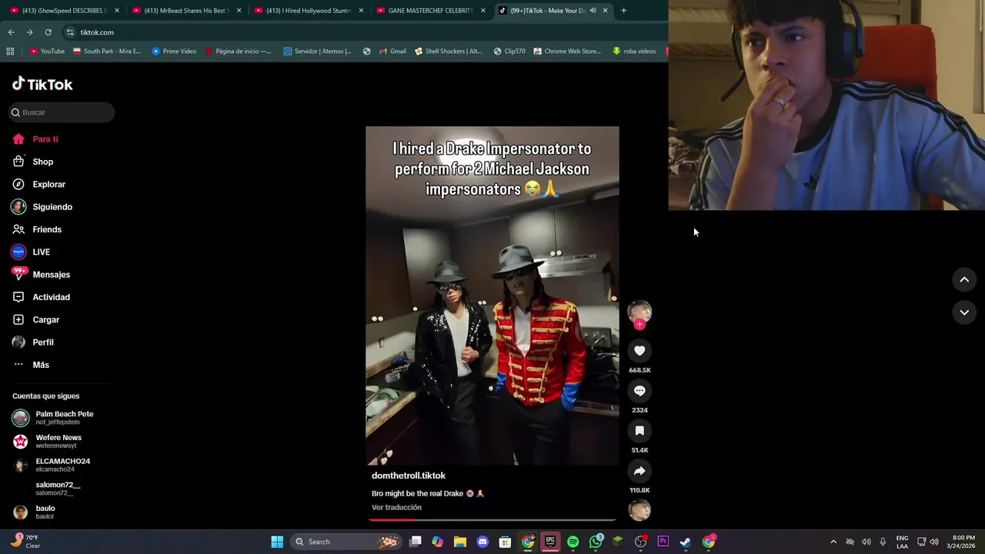Open Mensajes inbox

(x=41, y=275)
